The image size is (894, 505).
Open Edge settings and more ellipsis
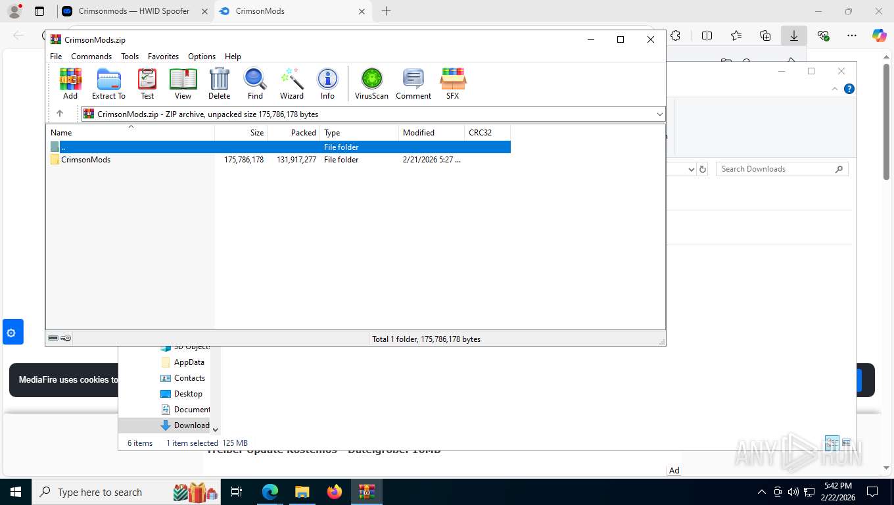point(852,36)
